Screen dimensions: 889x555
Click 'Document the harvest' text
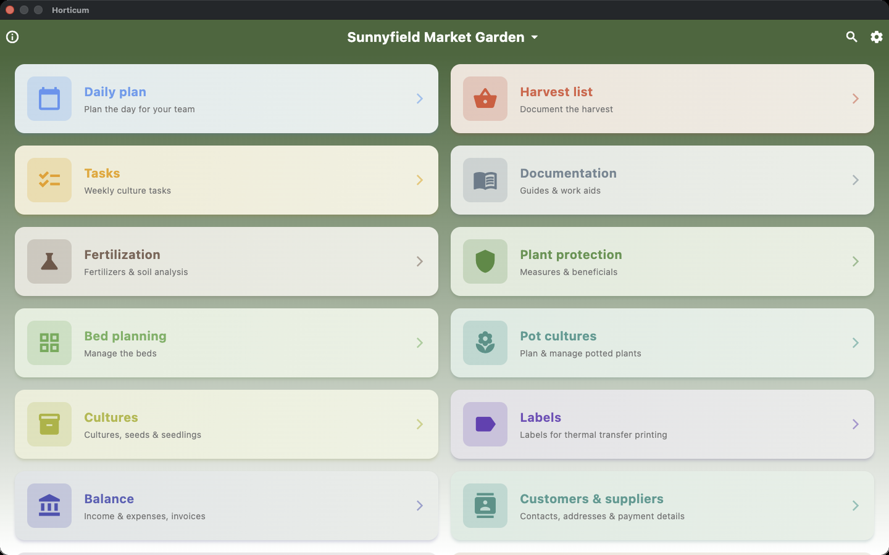566,109
